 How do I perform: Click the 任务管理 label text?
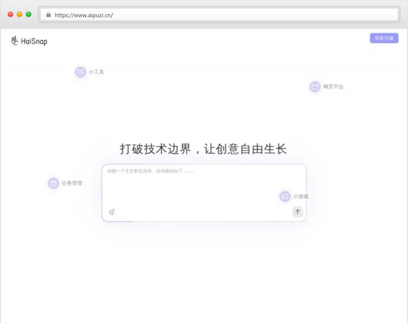click(x=72, y=183)
